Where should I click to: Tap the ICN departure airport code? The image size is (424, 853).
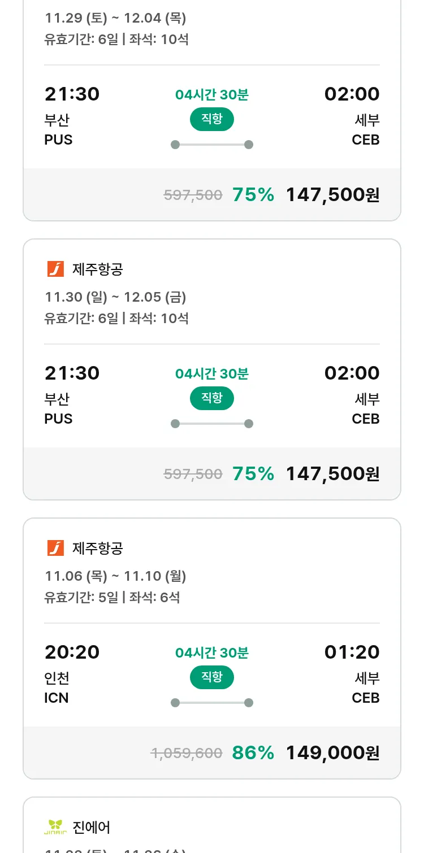(x=57, y=698)
